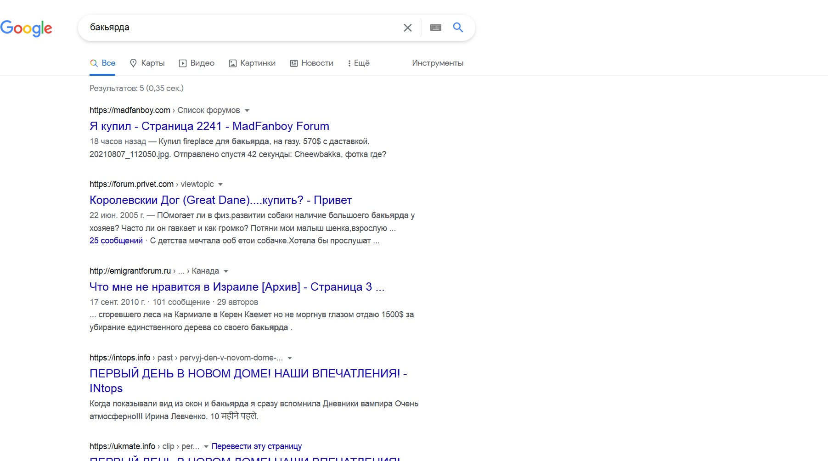Click the Новости tab newspaper icon
The height and width of the screenshot is (461, 828).
293,63
